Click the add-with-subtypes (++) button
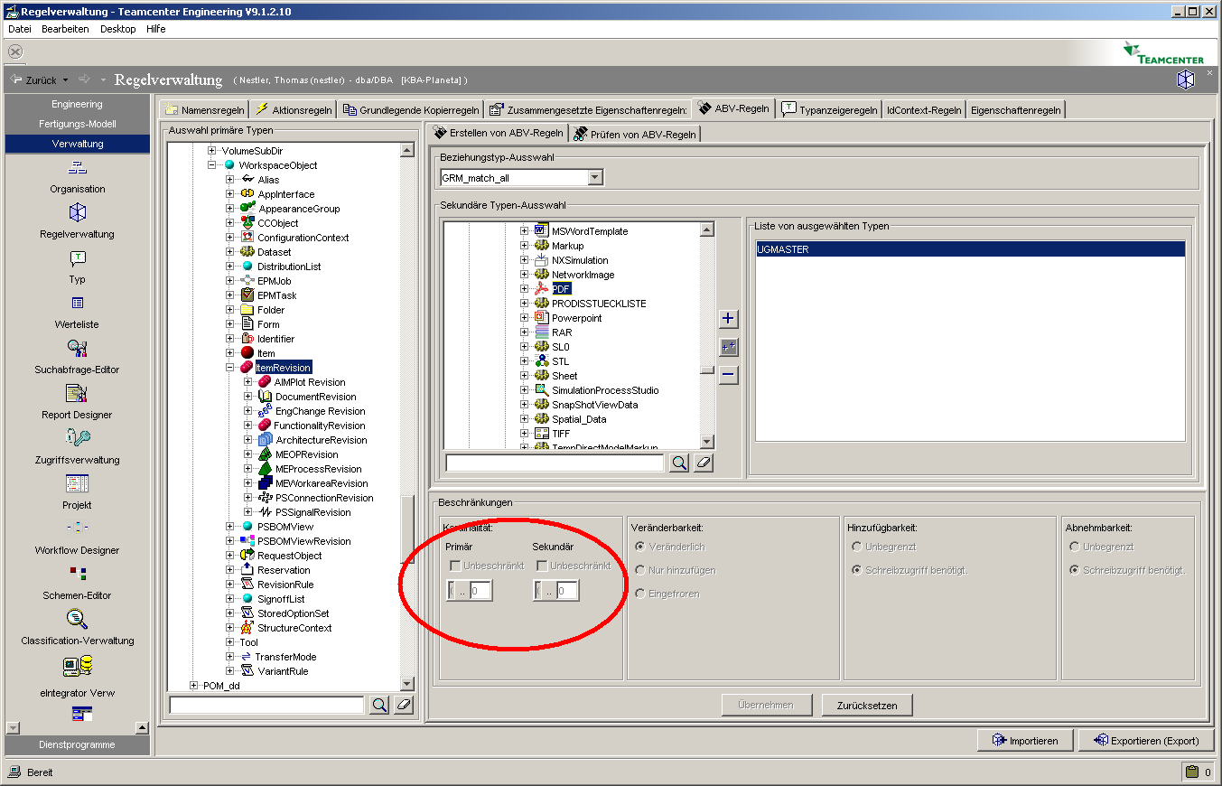Image resolution: width=1222 pixels, height=786 pixels. pyautogui.click(x=729, y=347)
